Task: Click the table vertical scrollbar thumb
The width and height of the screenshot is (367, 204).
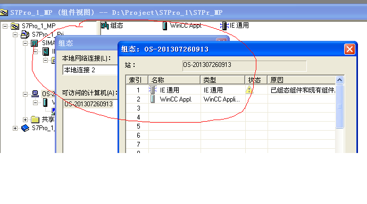Action: coord(340,106)
